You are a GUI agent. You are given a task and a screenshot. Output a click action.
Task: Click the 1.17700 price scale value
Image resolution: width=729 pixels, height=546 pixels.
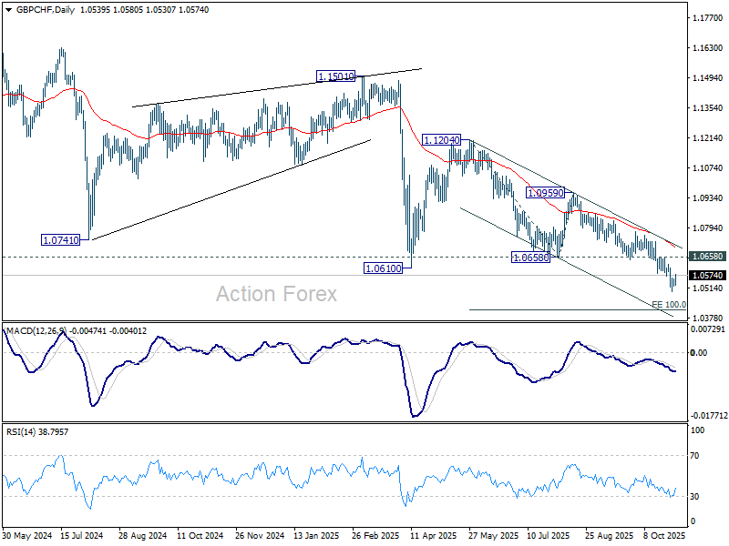coord(708,18)
